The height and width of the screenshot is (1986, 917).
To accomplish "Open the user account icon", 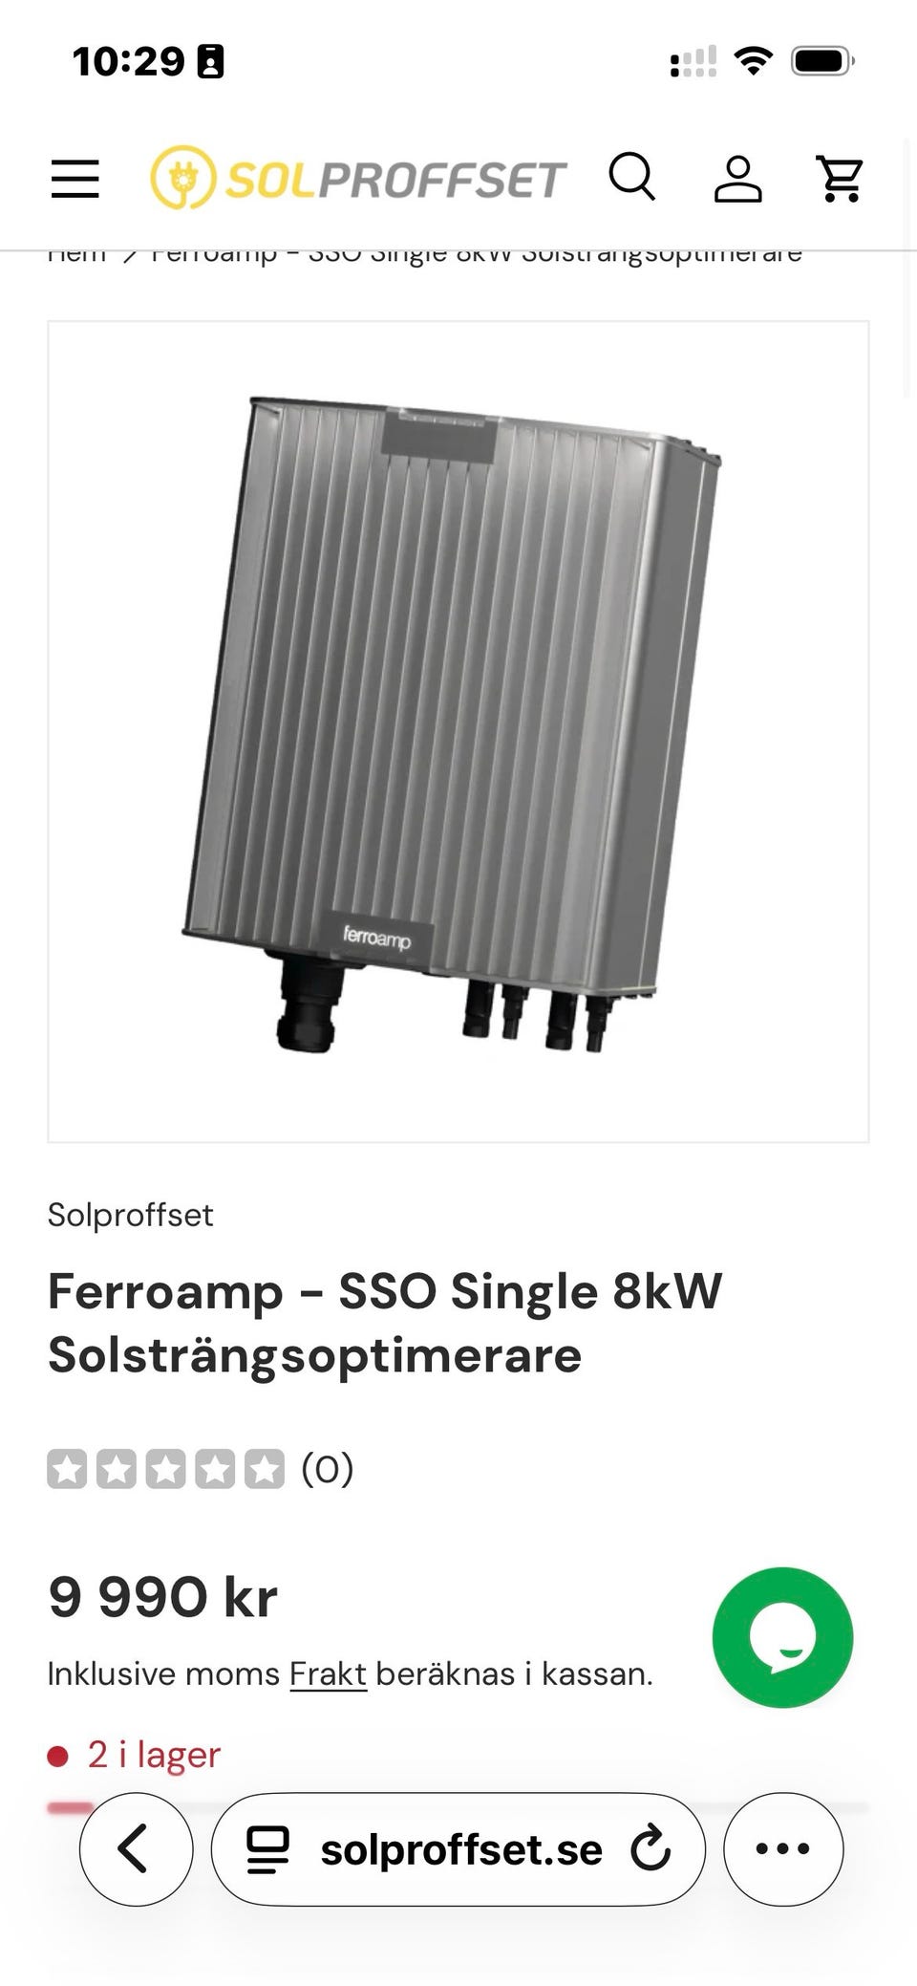I will point(737,179).
